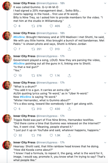Image resolution: width=108 pixels, height=163 pixels.
Task: Click Inner City Press name on the Hearsay tweet
Action: [24, 142]
